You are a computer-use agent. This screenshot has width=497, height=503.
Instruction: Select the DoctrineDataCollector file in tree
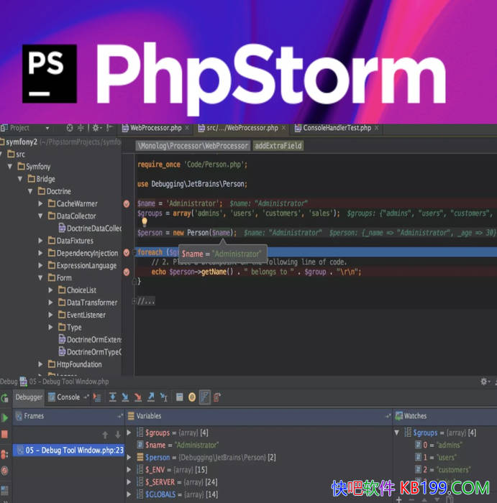click(90, 229)
